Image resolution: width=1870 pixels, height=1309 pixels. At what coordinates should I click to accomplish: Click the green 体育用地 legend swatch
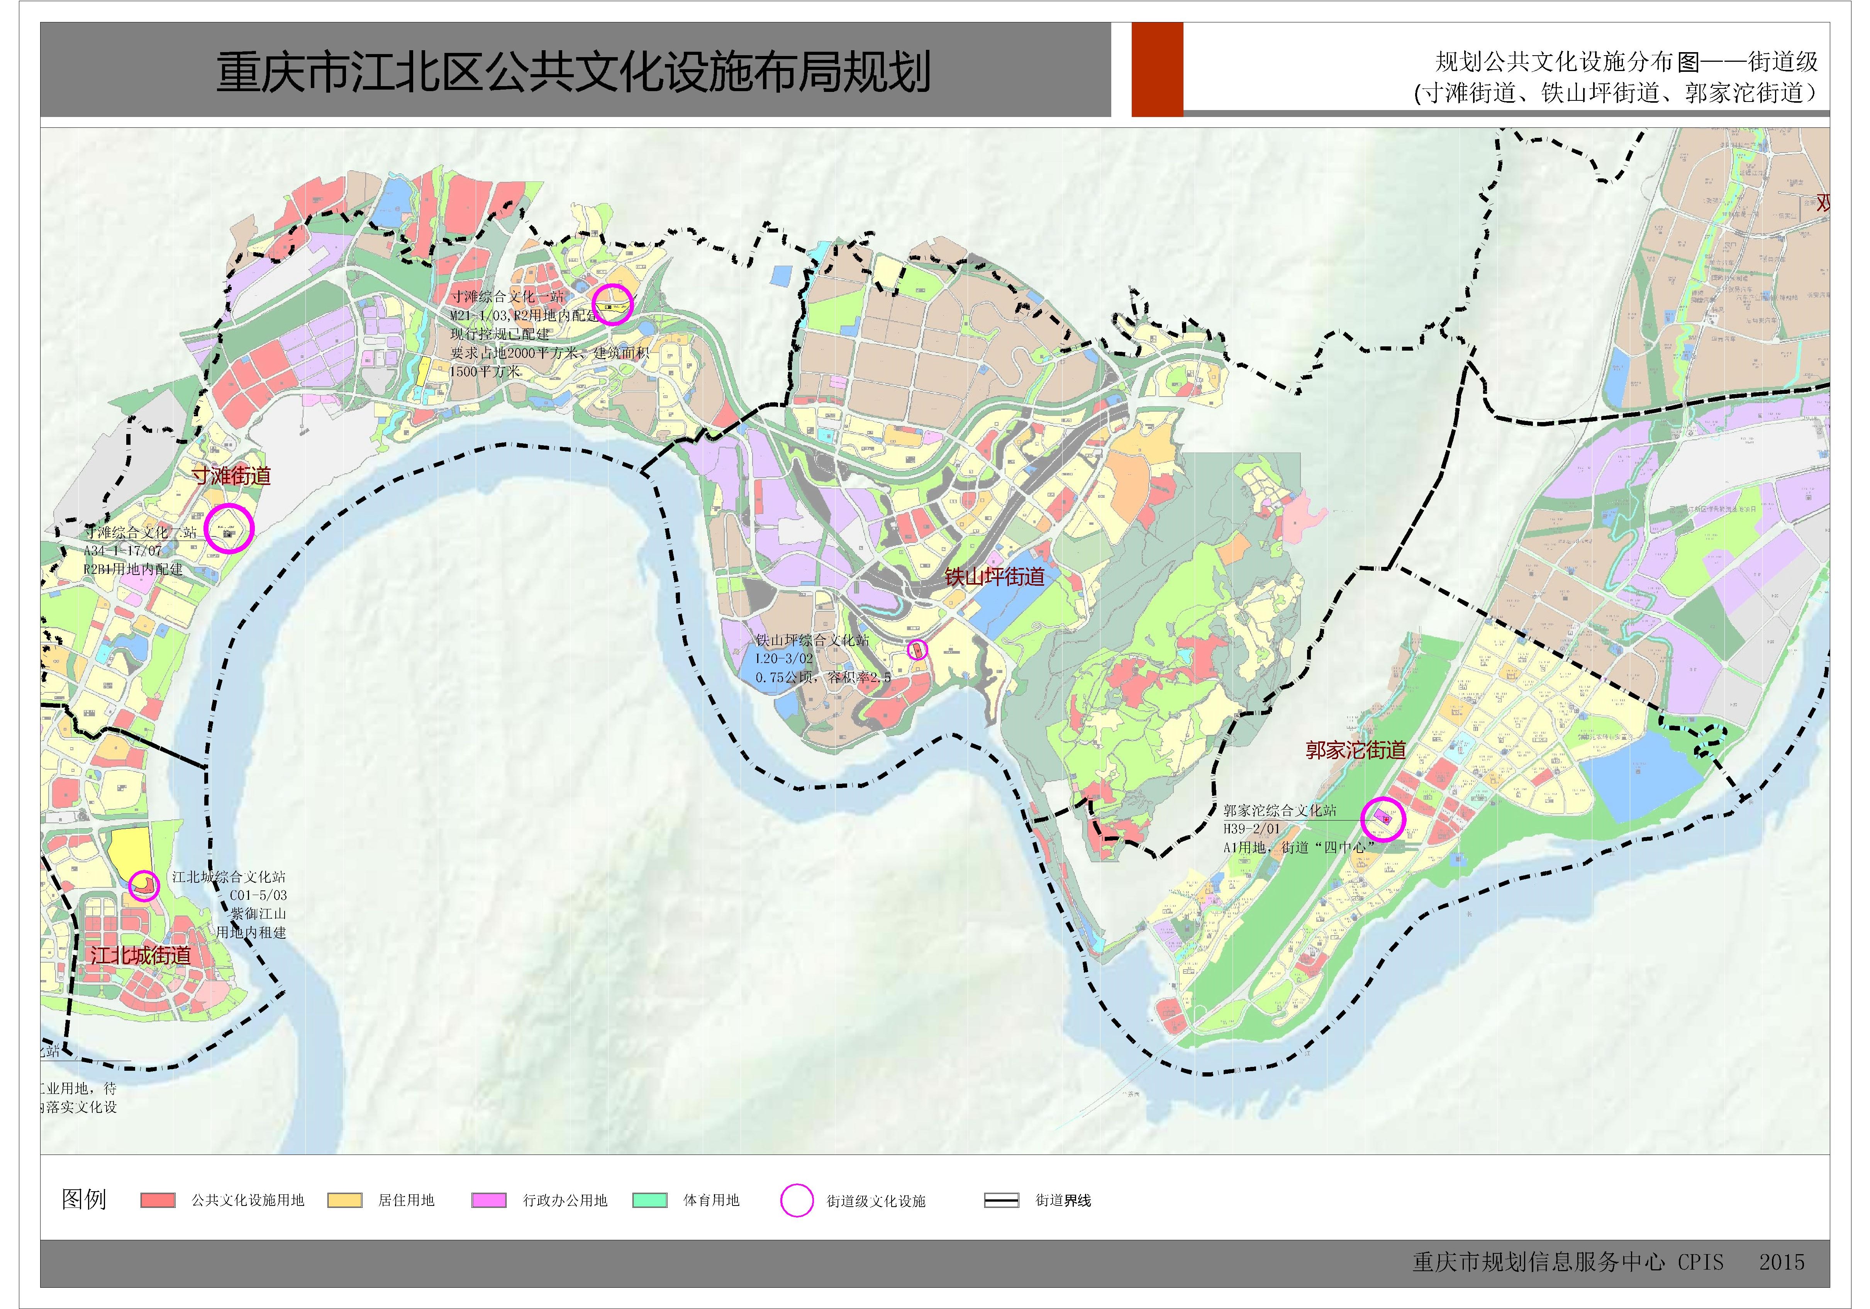649,1200
